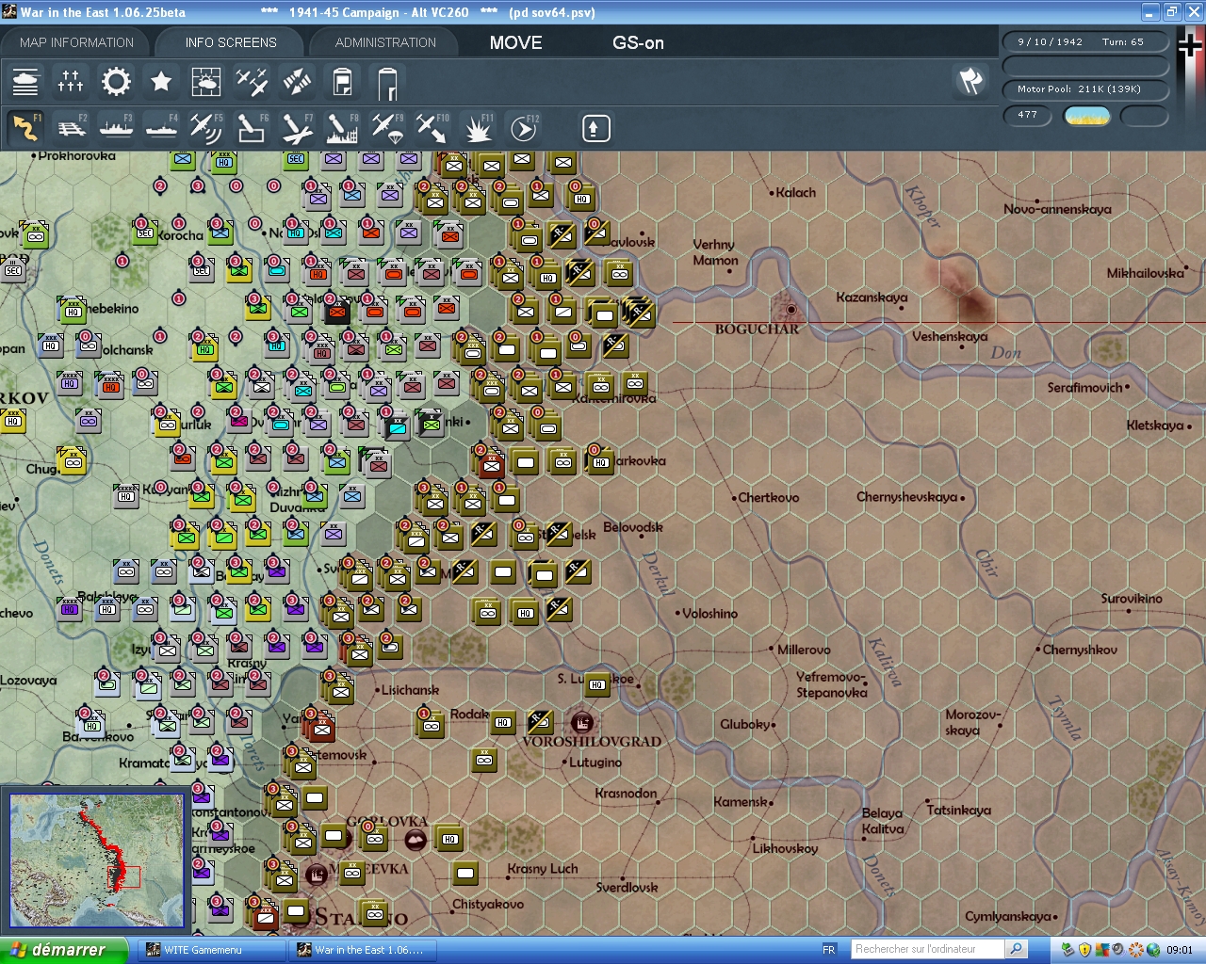Show weather using the cloud map icon
The height and width of the screenshot is (964, 1206).
(x=206, y=82)
